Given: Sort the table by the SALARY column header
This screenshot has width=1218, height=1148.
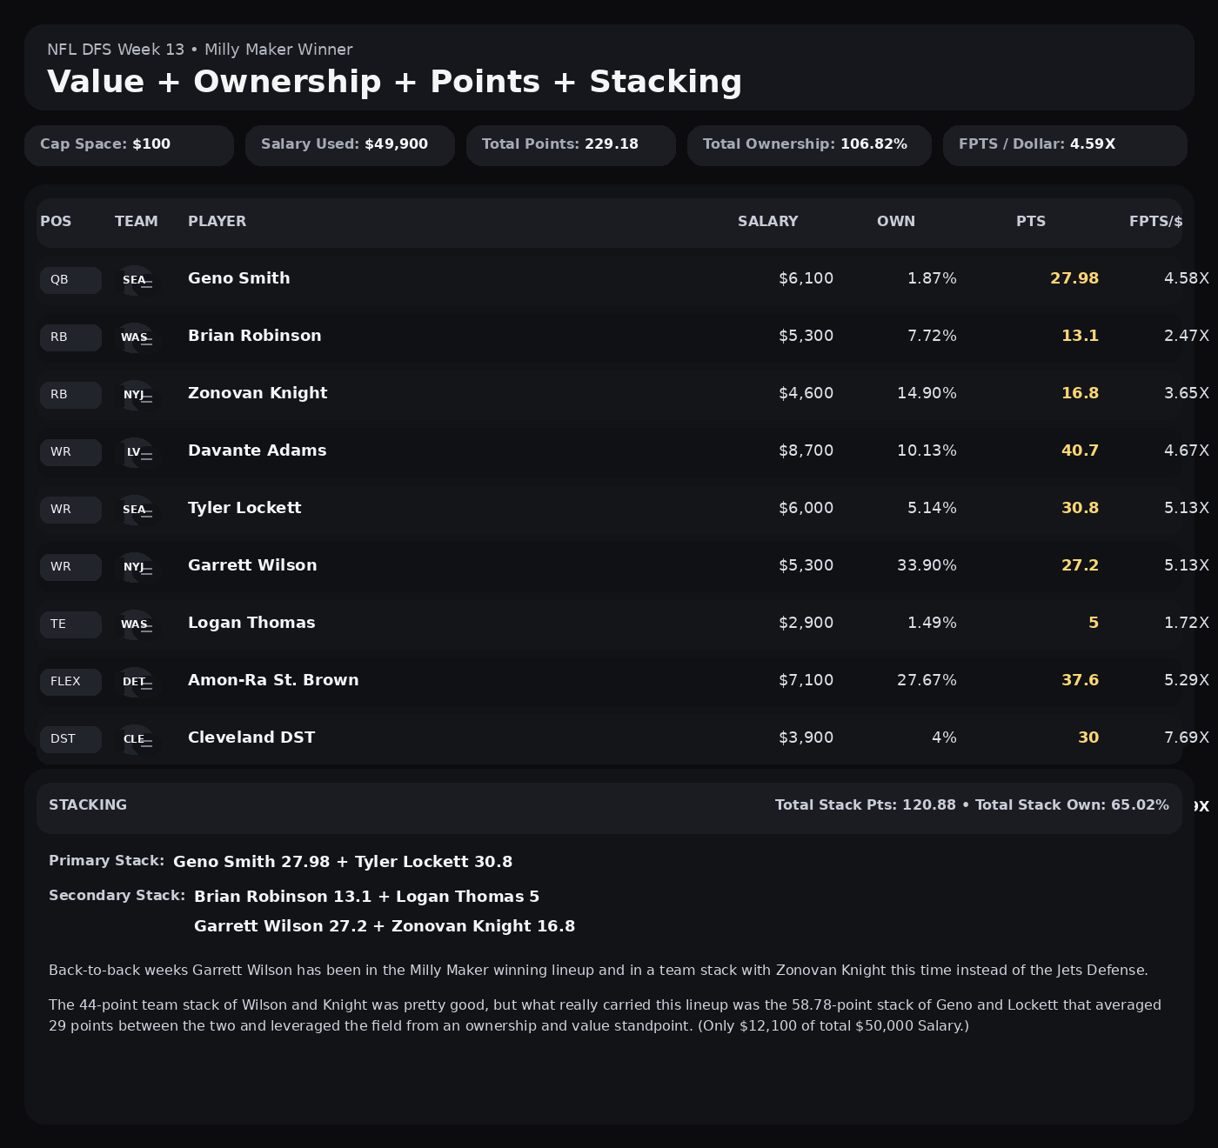Looking at the screenshot, I should (767, 222).
